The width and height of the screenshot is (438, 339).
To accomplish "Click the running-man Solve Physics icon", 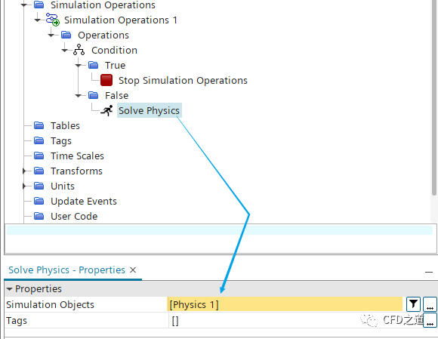I will pos(106,110).
